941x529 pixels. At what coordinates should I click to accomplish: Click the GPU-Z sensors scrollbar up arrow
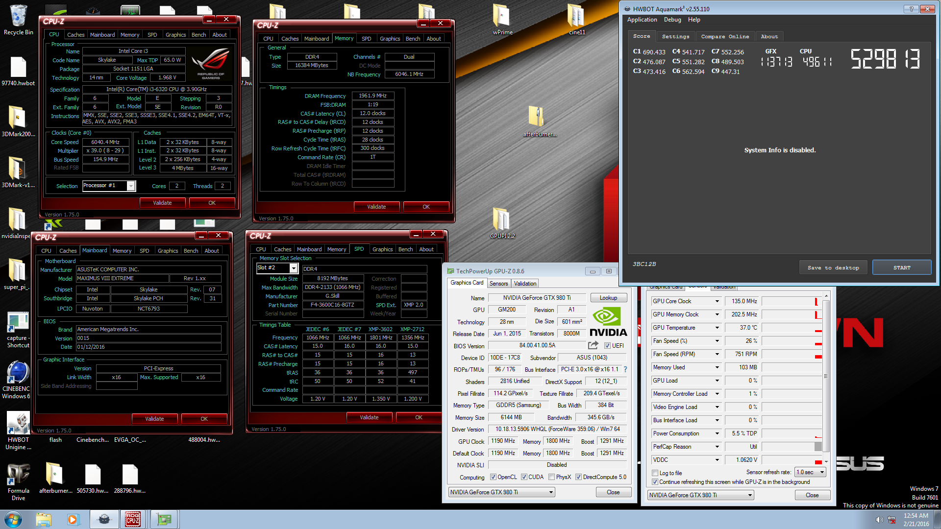[x=826, y=296]
